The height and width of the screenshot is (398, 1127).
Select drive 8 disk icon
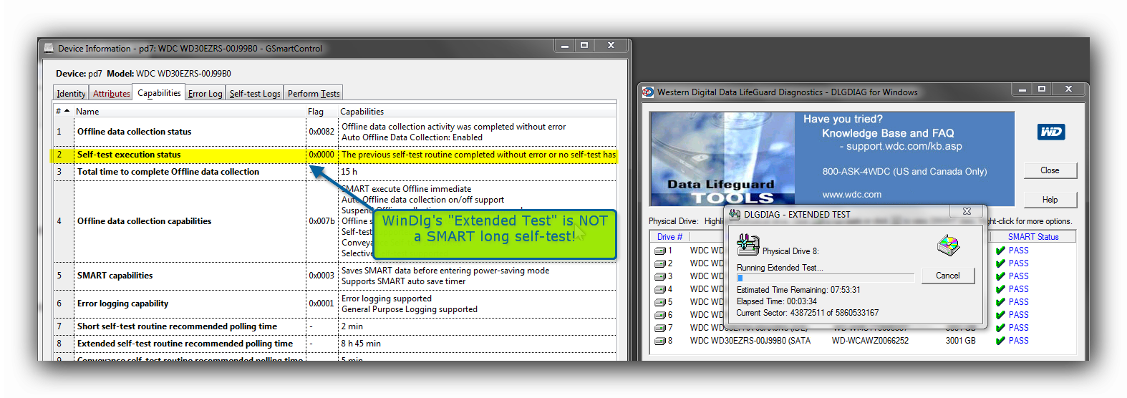(x=660, y=341)
